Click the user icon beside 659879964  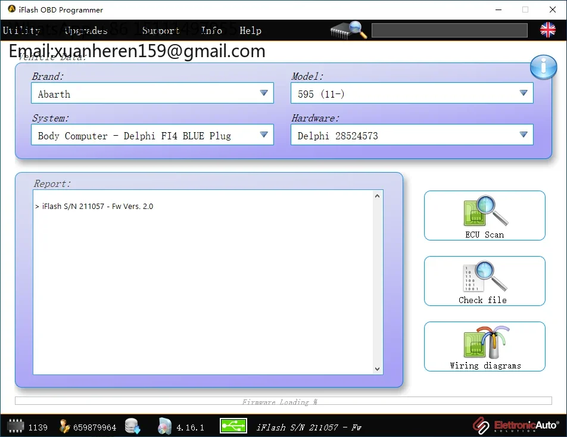point(64,426)
